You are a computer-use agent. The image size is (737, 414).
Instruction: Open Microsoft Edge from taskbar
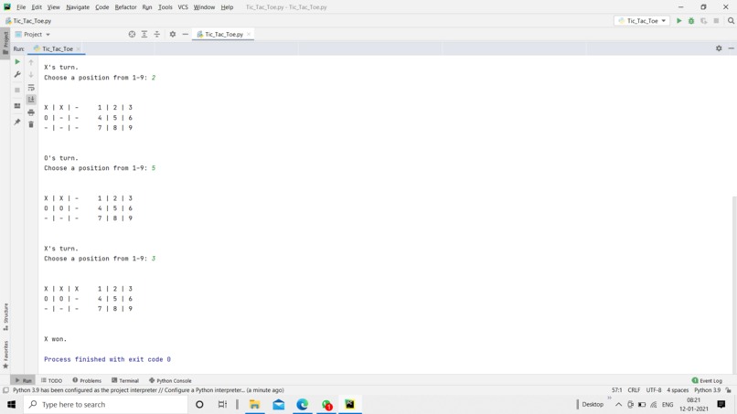coord(303,404)
